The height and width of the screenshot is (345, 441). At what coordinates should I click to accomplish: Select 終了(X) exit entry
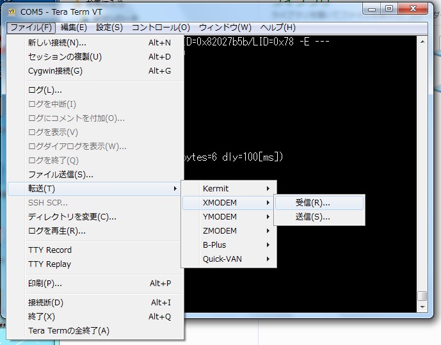coord(95,317)
